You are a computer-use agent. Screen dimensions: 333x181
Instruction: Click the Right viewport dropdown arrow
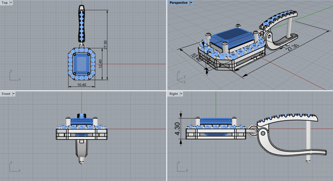(x=181, y=94)
